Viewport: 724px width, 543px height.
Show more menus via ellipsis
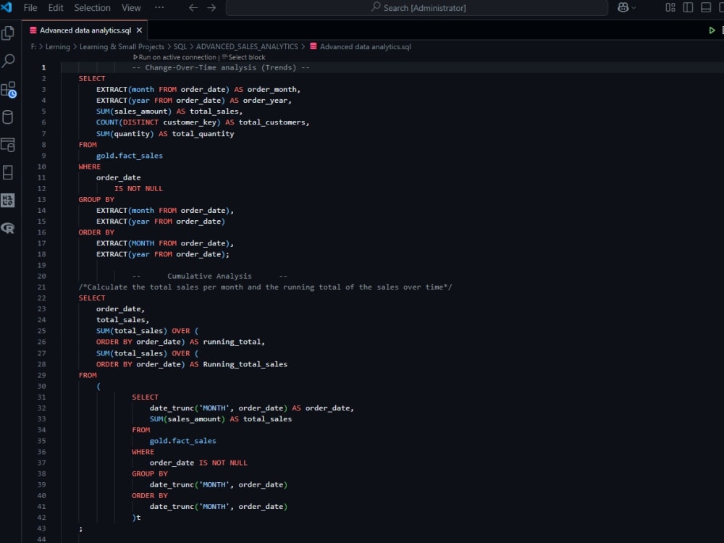click(x=159, y=7)
